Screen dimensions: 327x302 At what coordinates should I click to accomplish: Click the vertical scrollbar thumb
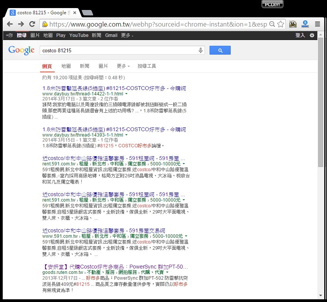point(320,102)
